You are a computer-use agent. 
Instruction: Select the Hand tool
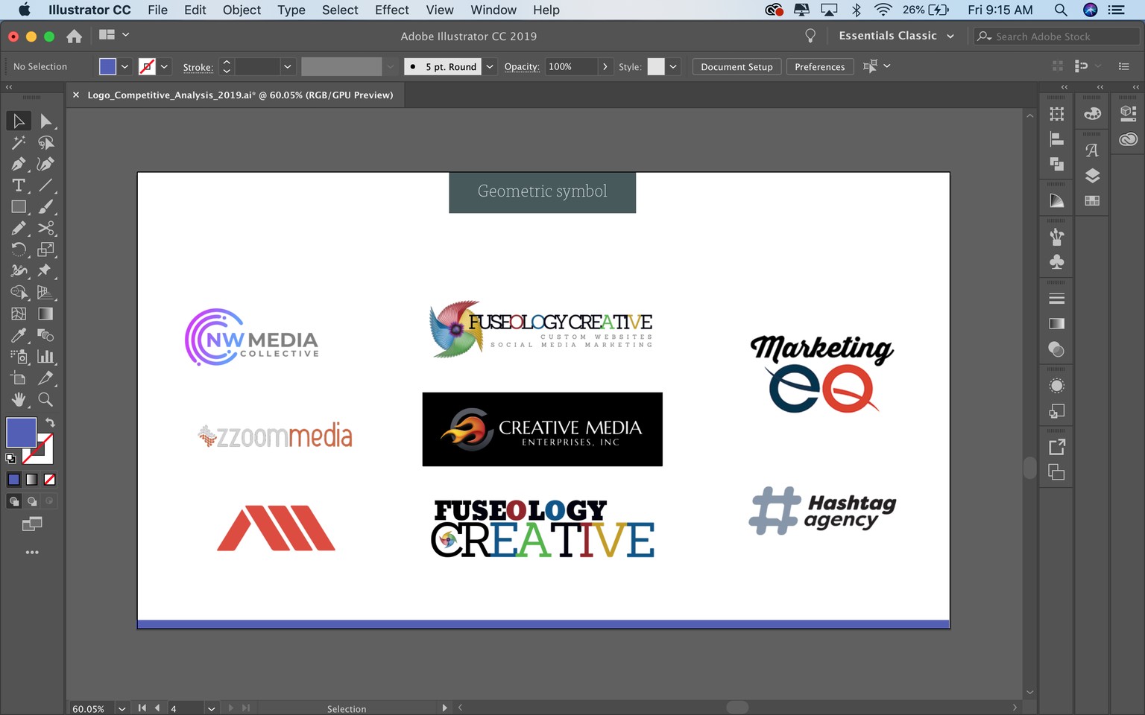tap(19, 400)
